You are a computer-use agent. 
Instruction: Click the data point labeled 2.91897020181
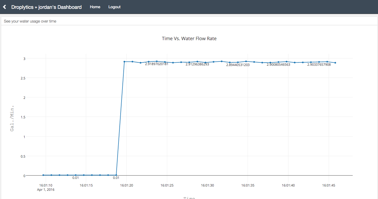click(x=157, y=61)
